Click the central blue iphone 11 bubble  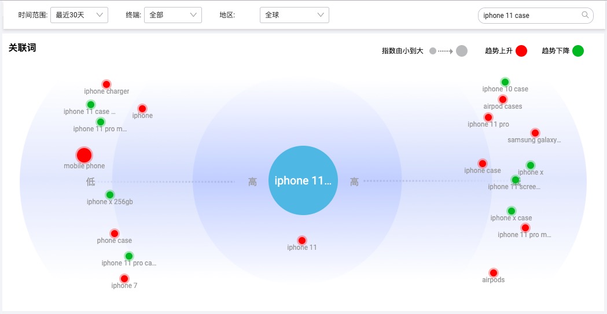coord(303,180)
